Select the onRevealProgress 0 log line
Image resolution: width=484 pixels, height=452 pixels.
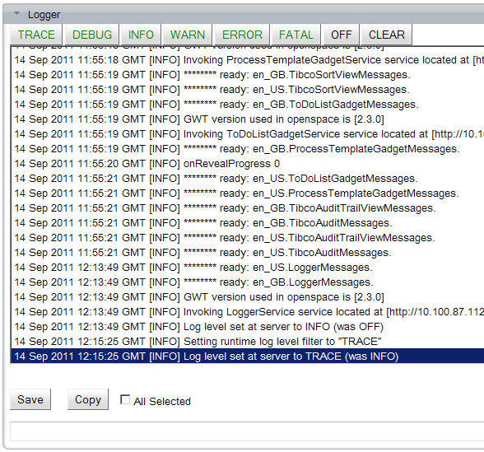pos(248,164)
